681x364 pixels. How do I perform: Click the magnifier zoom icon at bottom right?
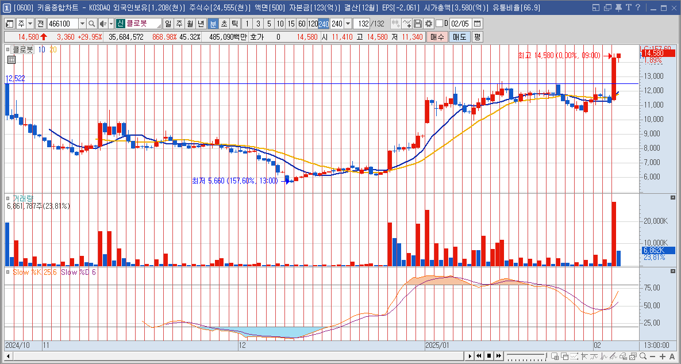click(x=642, y=356)
